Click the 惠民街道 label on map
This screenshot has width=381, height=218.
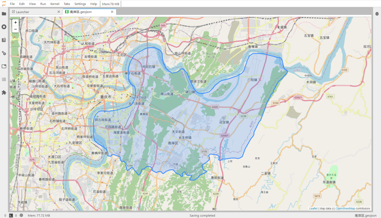(x=217, y=178)
